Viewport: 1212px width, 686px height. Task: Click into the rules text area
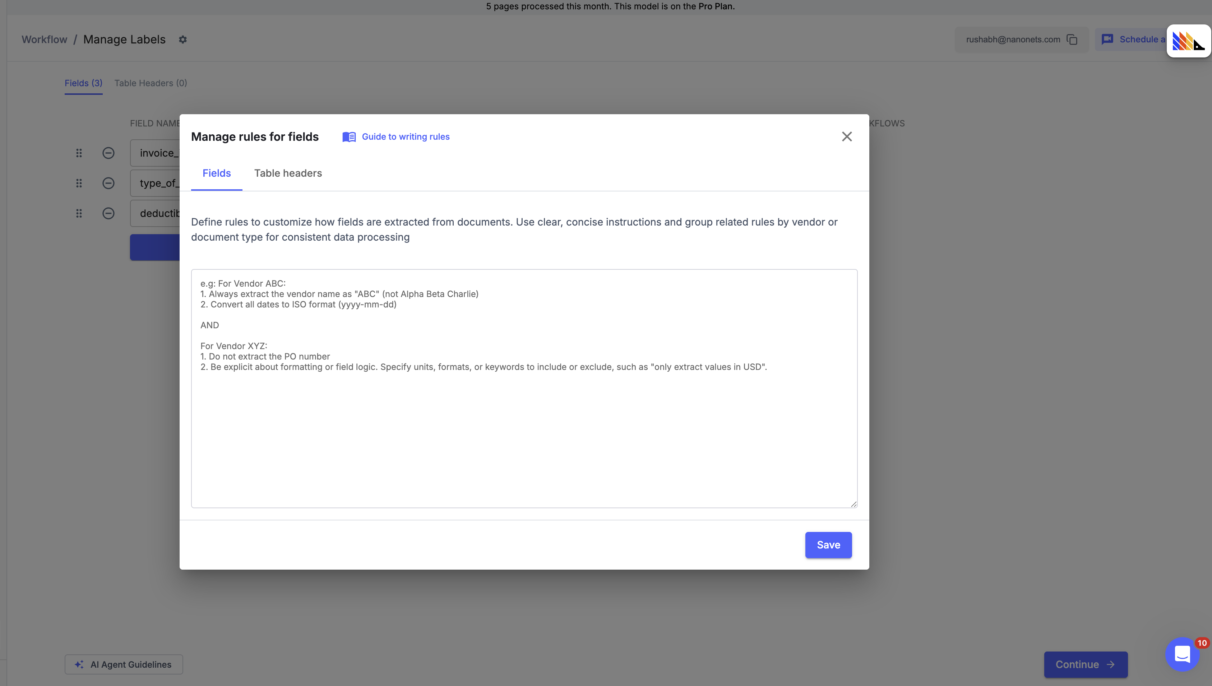point(524,388)
